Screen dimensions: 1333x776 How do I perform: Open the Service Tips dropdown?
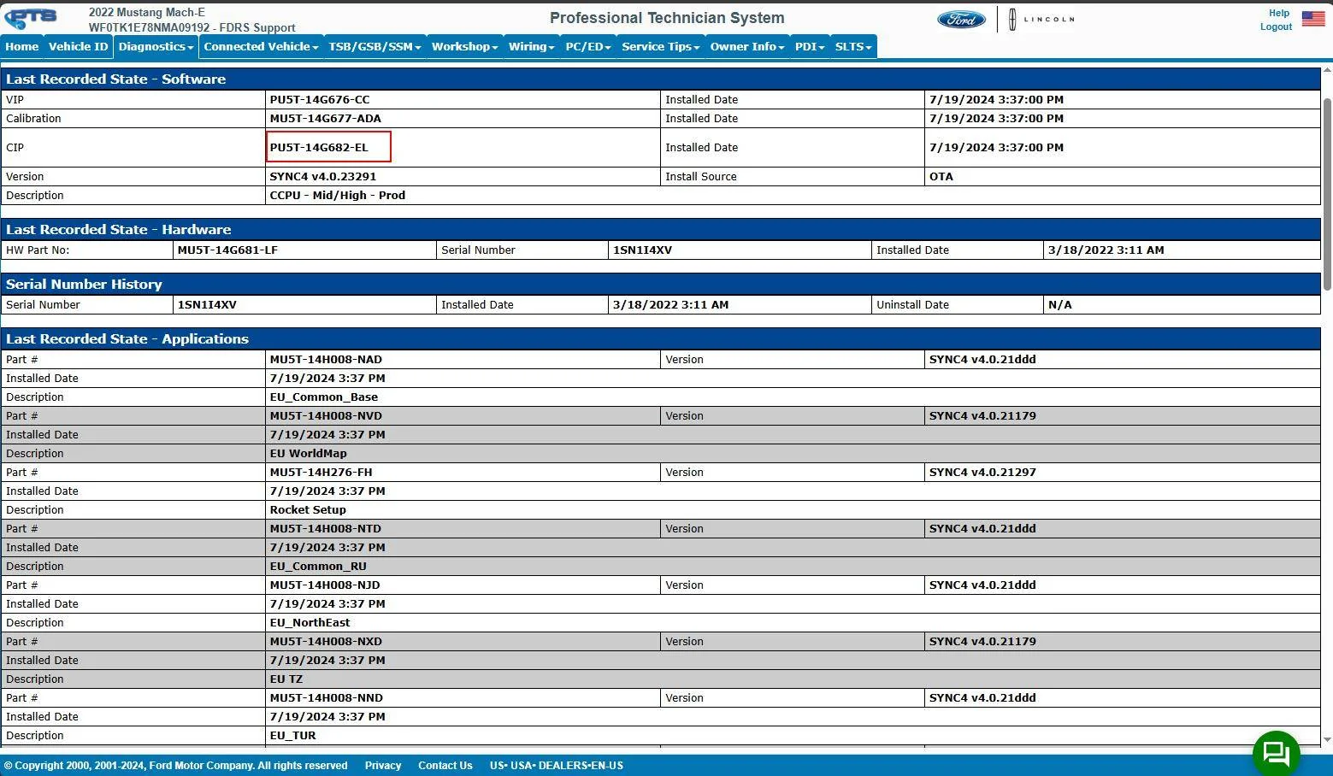(x=660, y=46)
